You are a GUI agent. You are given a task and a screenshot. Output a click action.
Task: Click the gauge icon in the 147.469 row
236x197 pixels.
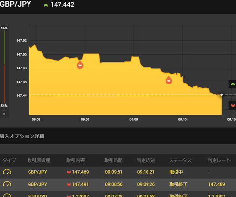tap(7, 172)
